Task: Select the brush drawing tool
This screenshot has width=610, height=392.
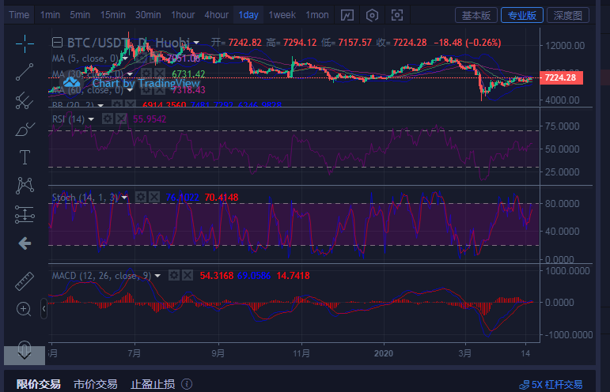Action: [25, 130]
